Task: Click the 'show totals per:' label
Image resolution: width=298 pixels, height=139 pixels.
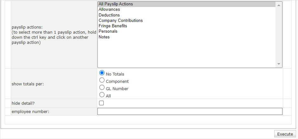Action: click(x=28, y=84)
